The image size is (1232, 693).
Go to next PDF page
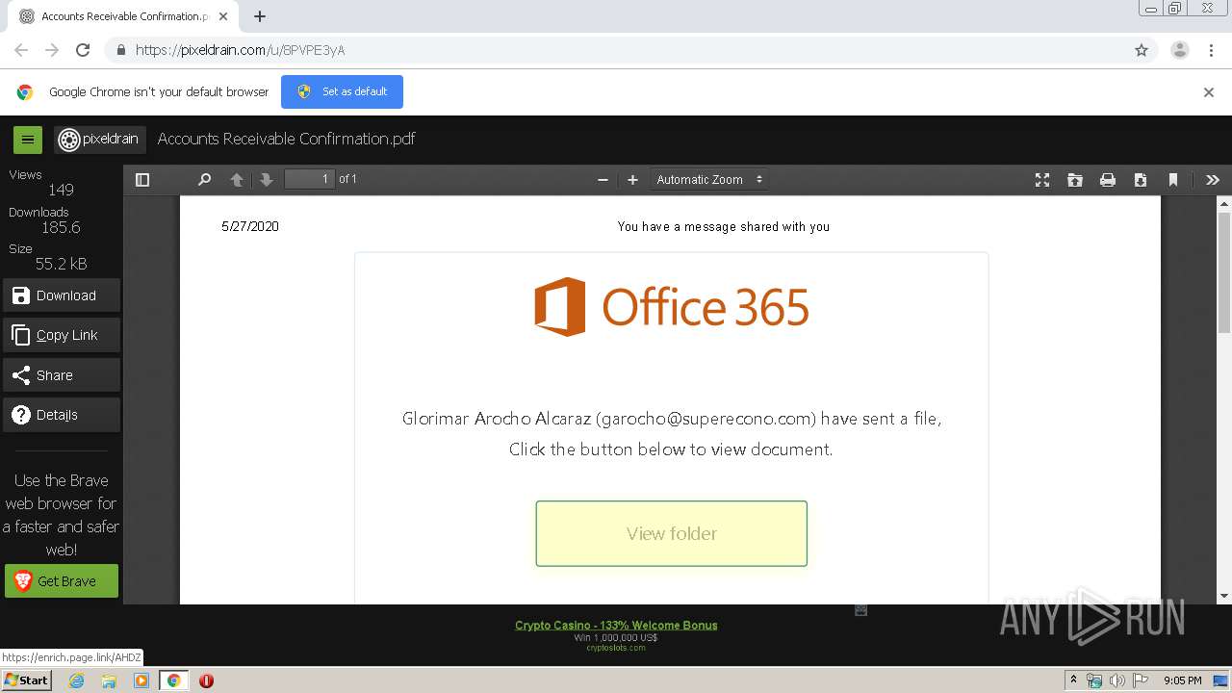click(267, 180)
